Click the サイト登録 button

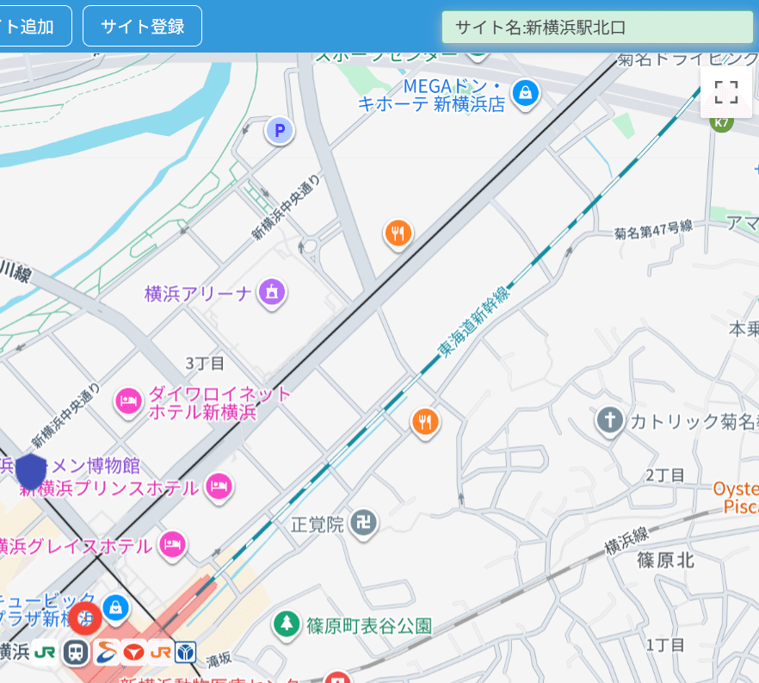142,26
